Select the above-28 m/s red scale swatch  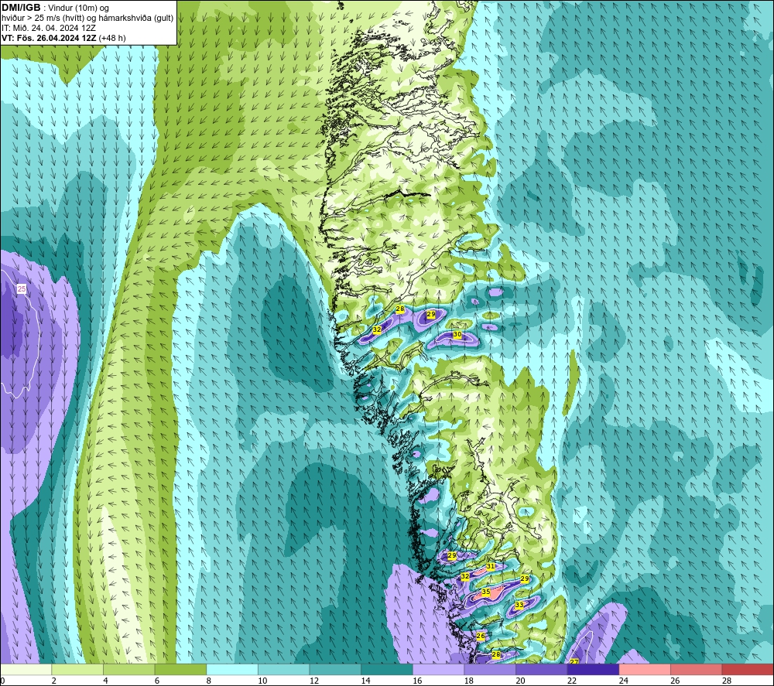[x=748, y=669]
